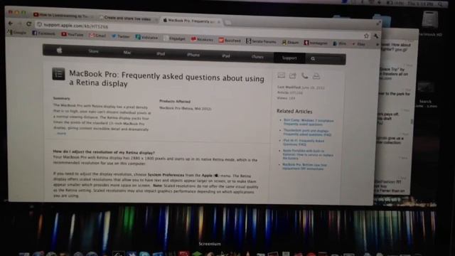Bookmark this page with the star icon
This screenshot has width=455, height=256.
[x=366, y=36]
